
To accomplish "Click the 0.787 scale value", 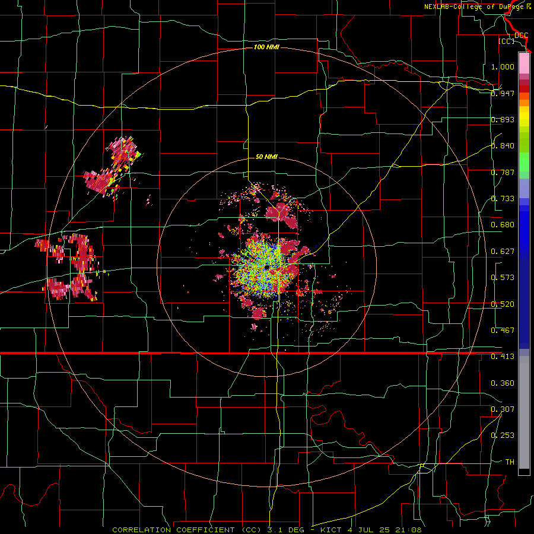I will 503,172.
